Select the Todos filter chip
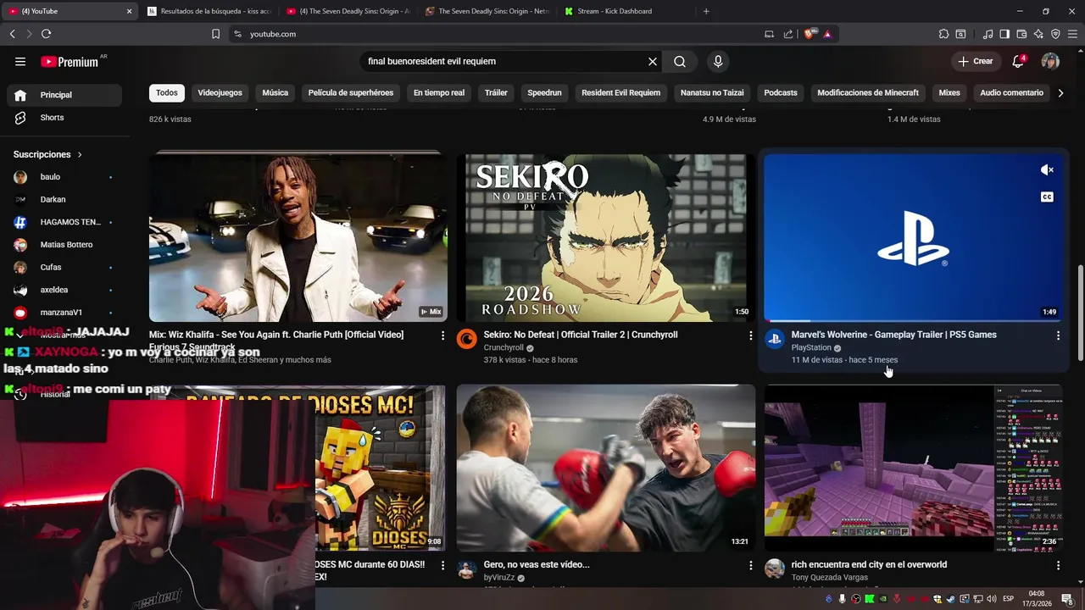The width and height of the screenshot is (1085, 610). tap(167, 92)
